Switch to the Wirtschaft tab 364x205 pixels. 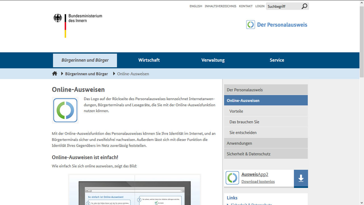149,60
